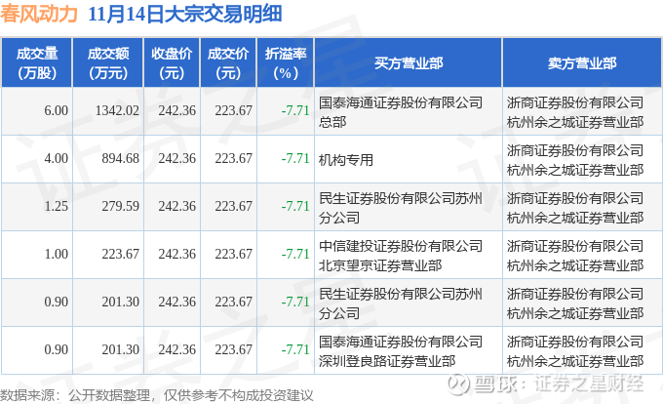This screenshot has height=404, width=663.
Task: Select the 收盘价(元) column header
Action: click(x=172, y=63)
